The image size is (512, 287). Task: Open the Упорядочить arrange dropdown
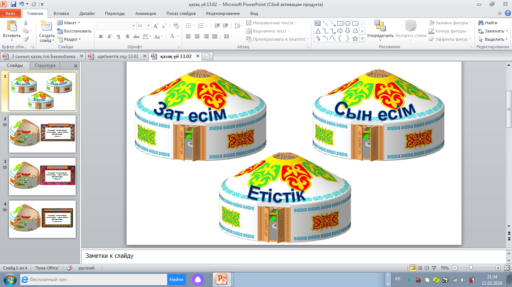pos(380,31)
